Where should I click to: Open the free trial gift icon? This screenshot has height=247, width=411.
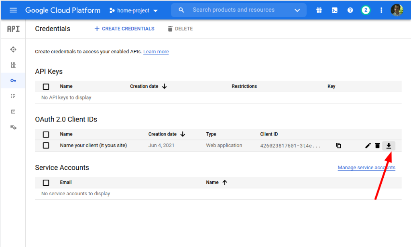(x=319, y=10)
